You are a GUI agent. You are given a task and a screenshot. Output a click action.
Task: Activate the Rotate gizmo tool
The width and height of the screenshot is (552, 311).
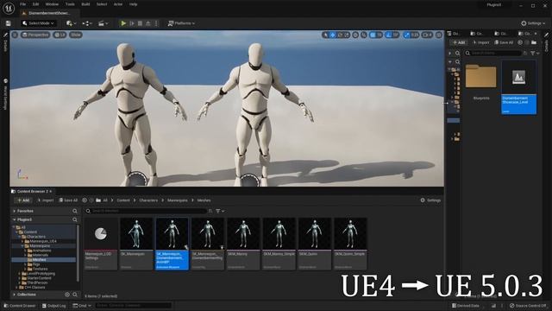pyautogui.click(x=340, y=35)
